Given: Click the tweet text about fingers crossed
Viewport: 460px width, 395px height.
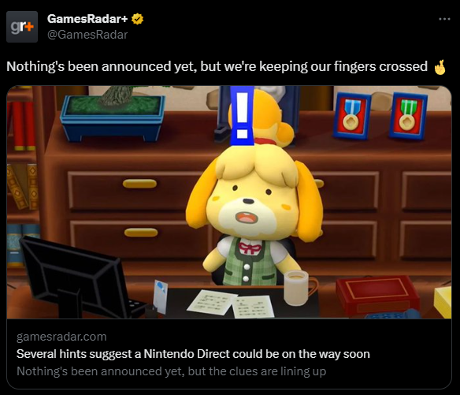Looking at the screenshot, I should pos(217,66).
